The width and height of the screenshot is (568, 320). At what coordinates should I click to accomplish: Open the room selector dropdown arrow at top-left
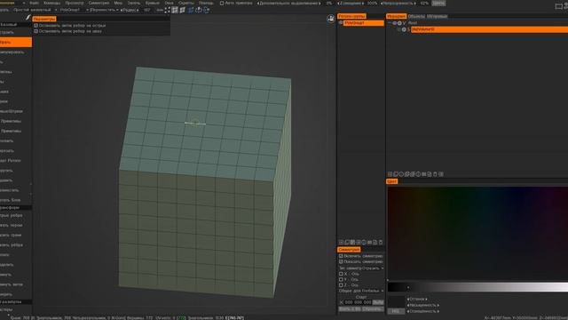coord(24,3)
